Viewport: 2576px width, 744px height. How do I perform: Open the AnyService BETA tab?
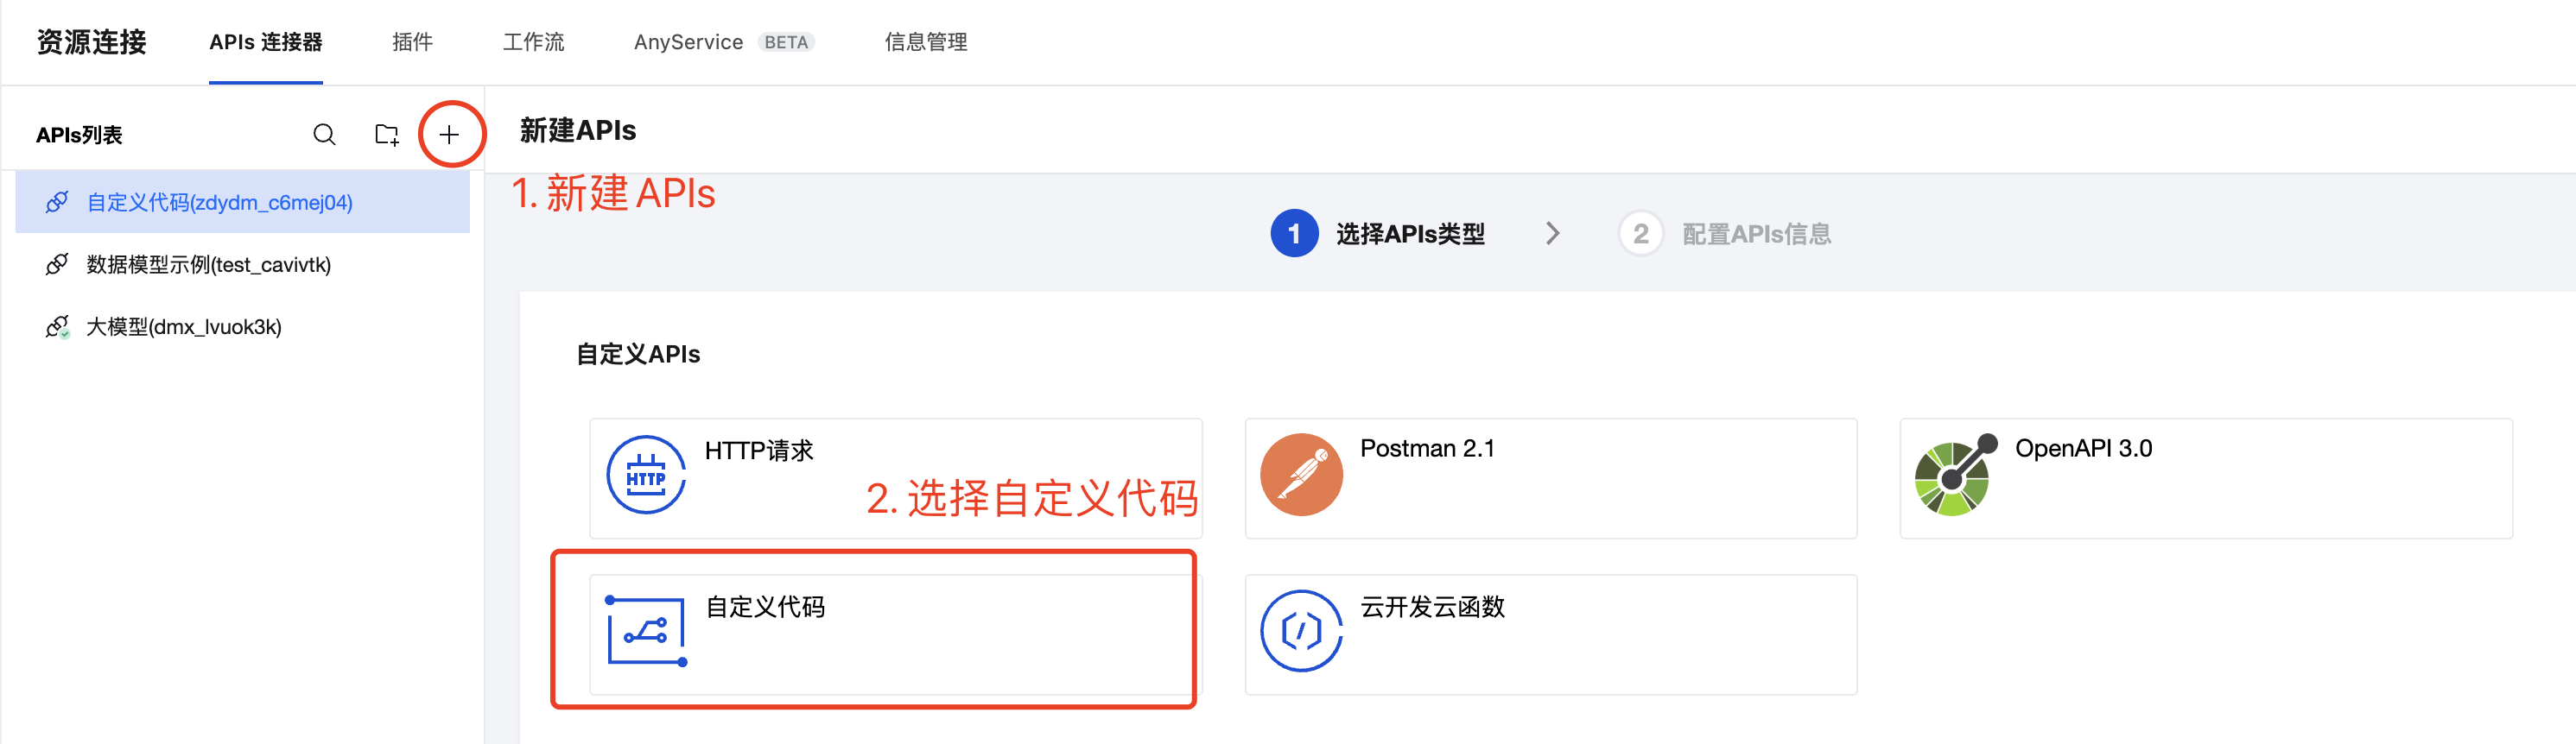[x=724, y=42]
